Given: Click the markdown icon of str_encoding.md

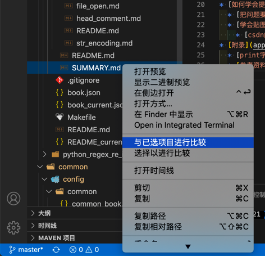Looking at the screenshot, I should click(x=68, y=43).
